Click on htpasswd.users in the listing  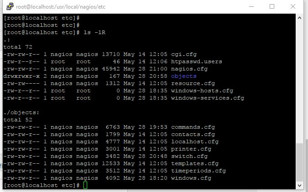(196, 61)
